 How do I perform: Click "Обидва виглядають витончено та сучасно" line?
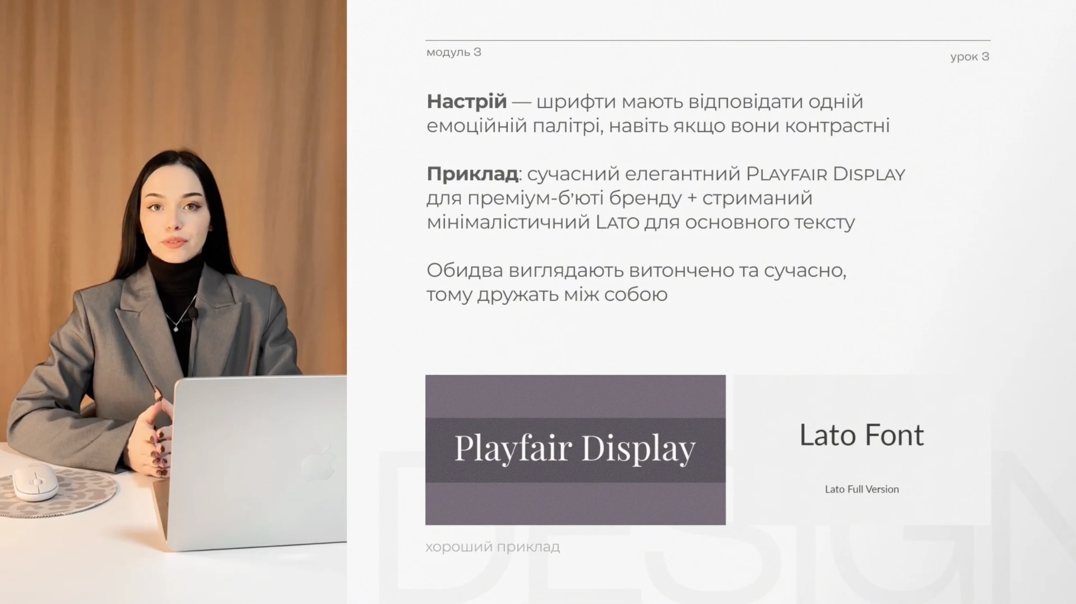pos(636,271)
